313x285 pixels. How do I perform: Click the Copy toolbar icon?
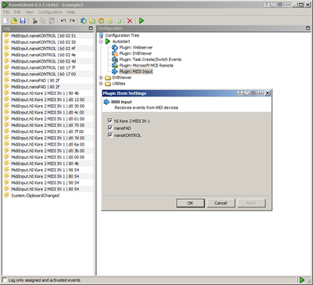pos(43,20)
